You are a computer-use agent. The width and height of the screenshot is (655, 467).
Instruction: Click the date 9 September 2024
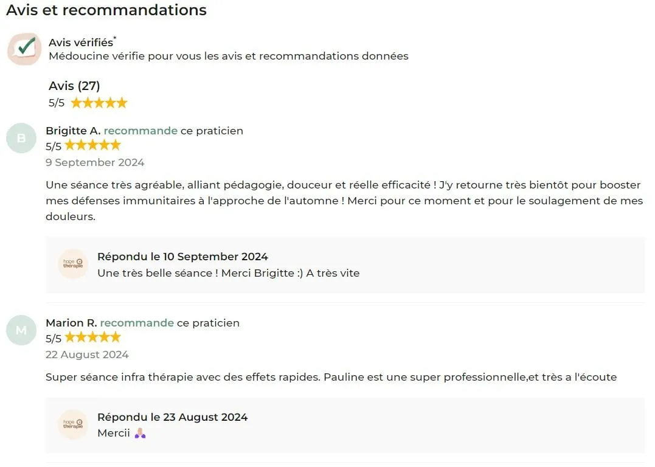(x=95, y=162)
